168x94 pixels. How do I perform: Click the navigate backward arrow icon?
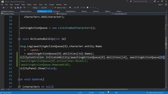point(3,8)
